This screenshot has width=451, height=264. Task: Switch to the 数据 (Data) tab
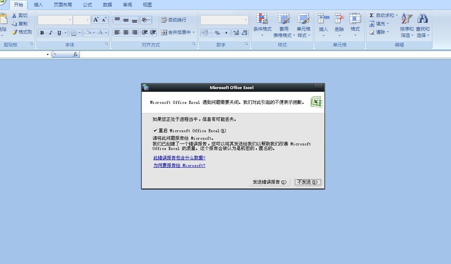coord(107,5)
